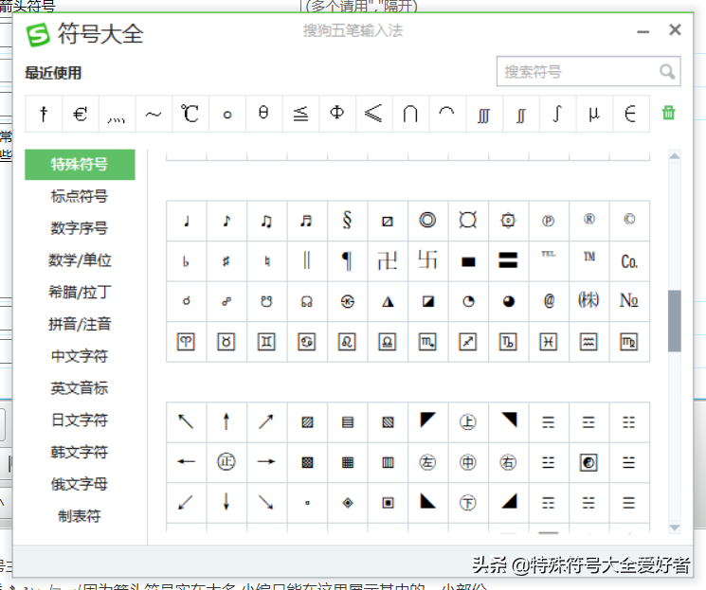Focus the 搜索符号 search field

(579, 71)
